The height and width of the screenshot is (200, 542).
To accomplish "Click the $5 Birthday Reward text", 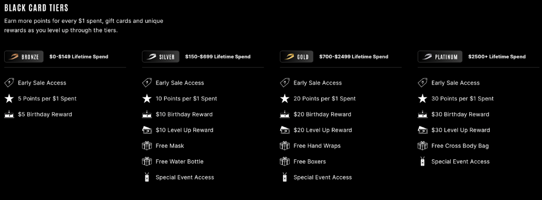I will tap(45, 114).
